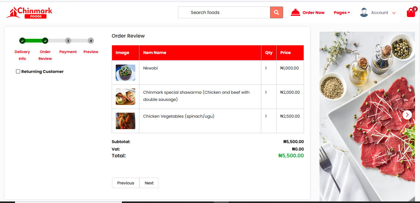This screenshot has width=420, height=203.
Task: Click the Order Now link
Action: 314,13
